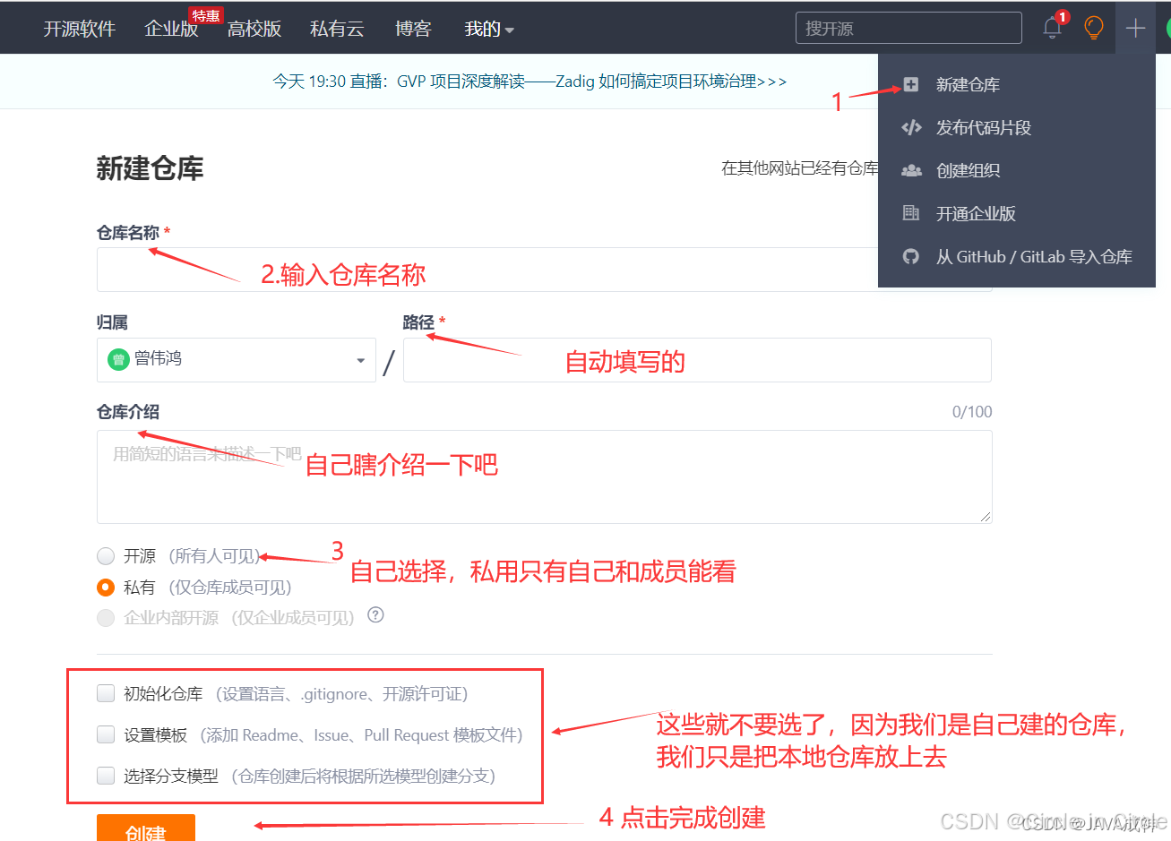
Task: Select the 私有 radio button
Action: 106,588
